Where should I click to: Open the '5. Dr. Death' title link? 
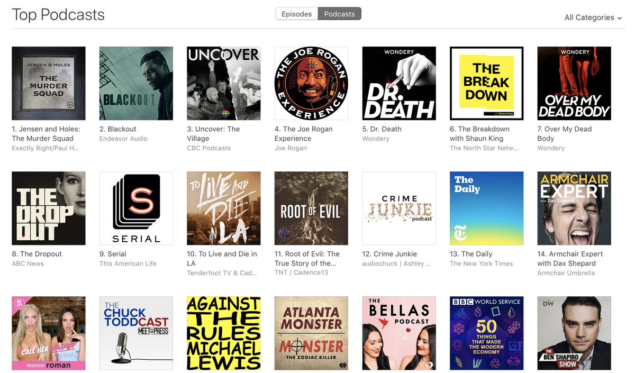(382, 129)
